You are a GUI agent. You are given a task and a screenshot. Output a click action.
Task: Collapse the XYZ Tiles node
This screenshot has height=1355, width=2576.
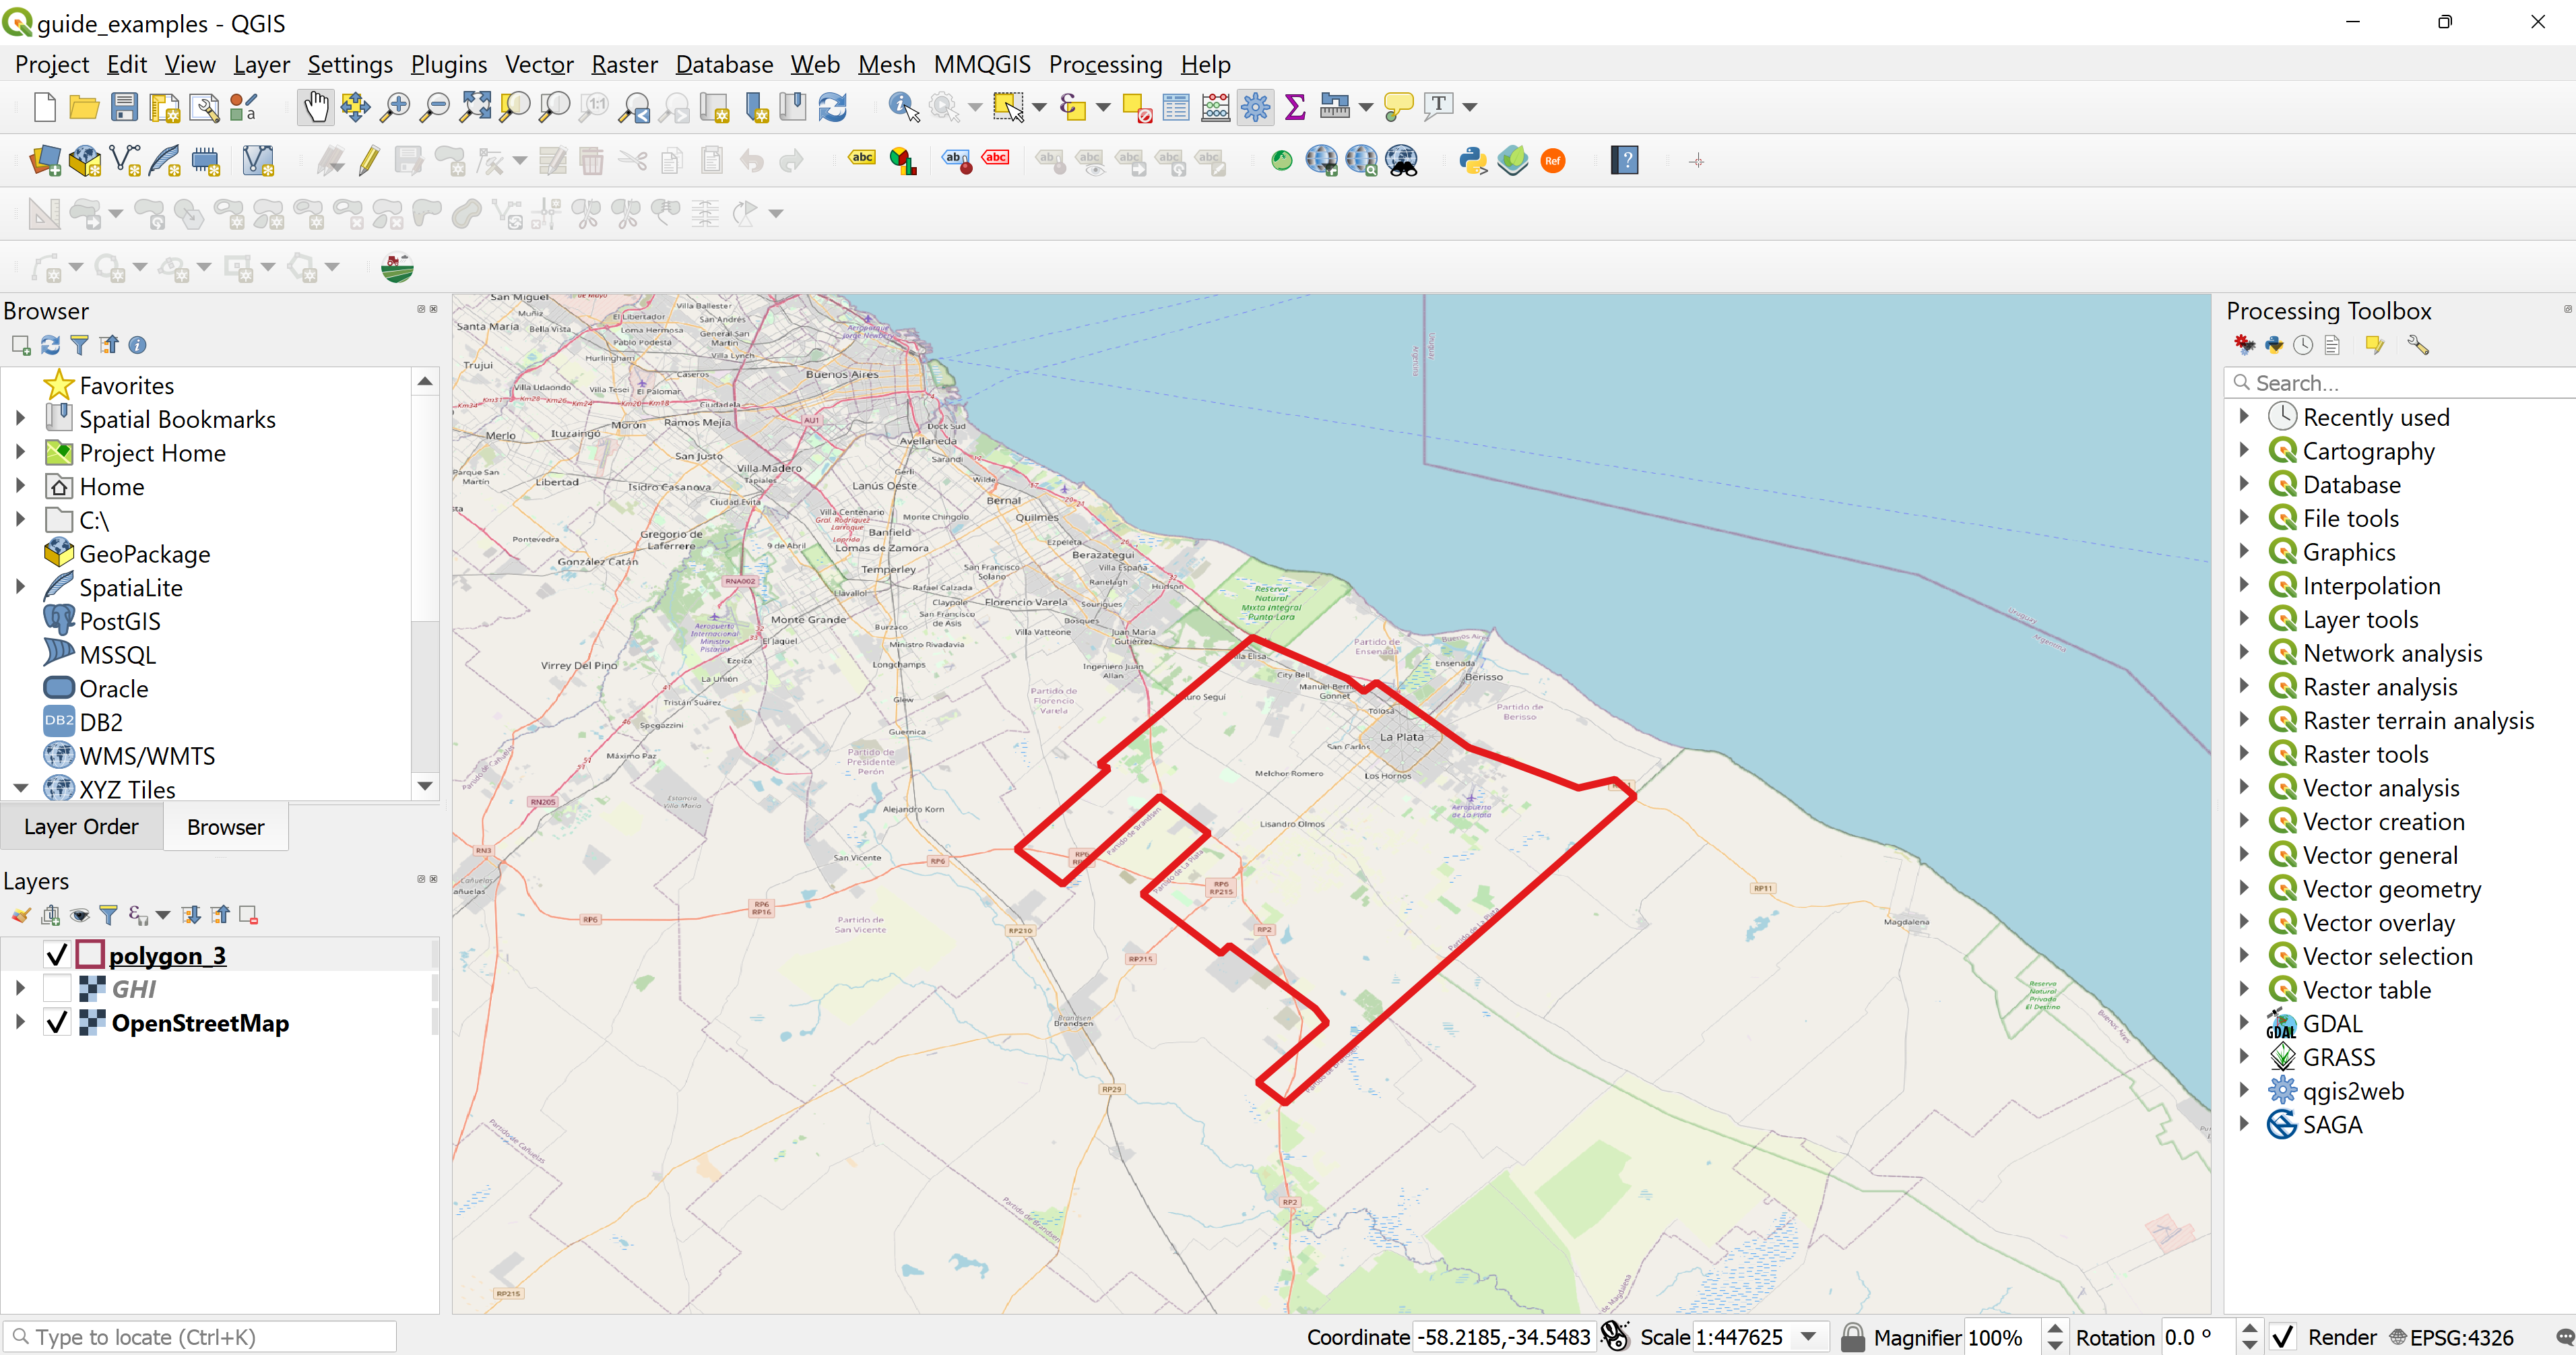[x=20, y=789]
